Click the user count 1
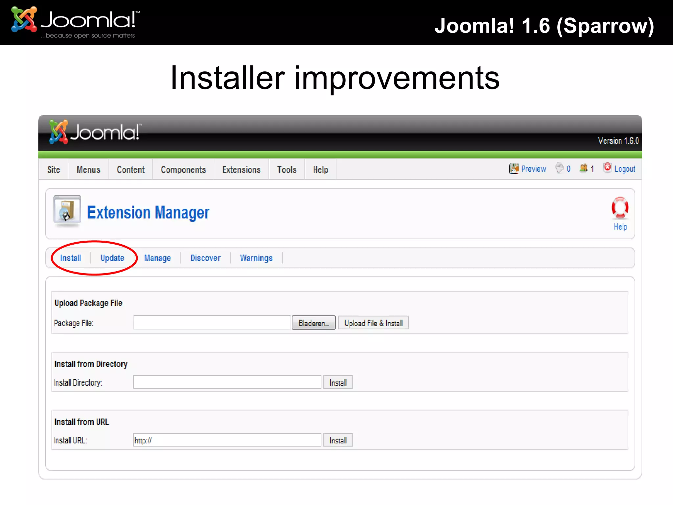Viewport: 673px width, 505px height. [x=592, y=169]
